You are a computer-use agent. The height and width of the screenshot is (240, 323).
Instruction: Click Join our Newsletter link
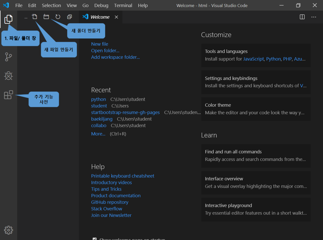[111, 215]
